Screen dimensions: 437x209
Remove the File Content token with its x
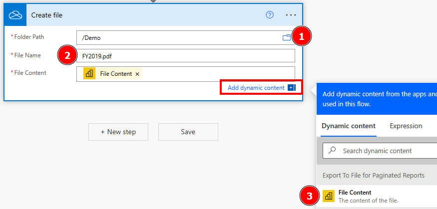[137, 74]
